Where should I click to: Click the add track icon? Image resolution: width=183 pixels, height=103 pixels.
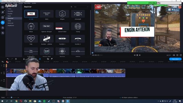coord(3,62)
